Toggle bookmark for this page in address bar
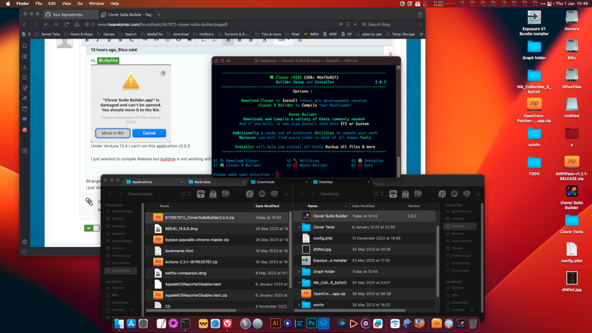This screenshot has width=592, height=333. [348, 24]
